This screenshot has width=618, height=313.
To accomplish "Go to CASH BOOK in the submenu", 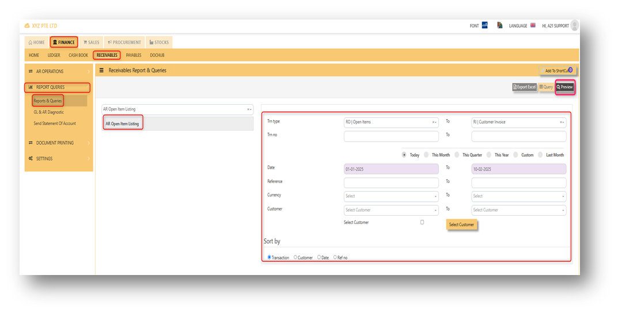I will coord(78,55).
